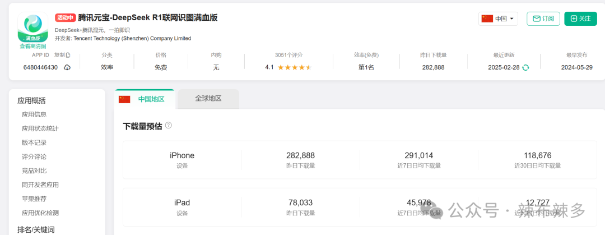The image size is (605, 235).
Task: Open the 中国 country dropdown
Action: pos(498,19)
